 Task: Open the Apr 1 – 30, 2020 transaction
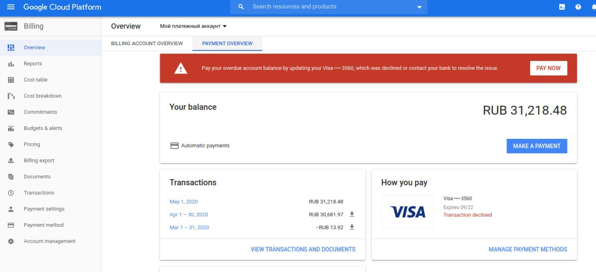point(189,215)
